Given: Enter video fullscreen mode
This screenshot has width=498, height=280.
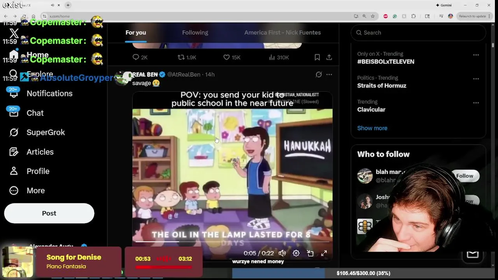Looking at the screenshot, I should click(x=324, y=253).
